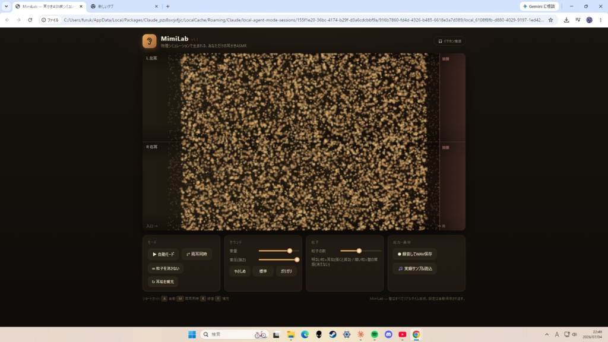
Task: Click the イヤホン推奨 headphone badge
Action: (449, 41)
